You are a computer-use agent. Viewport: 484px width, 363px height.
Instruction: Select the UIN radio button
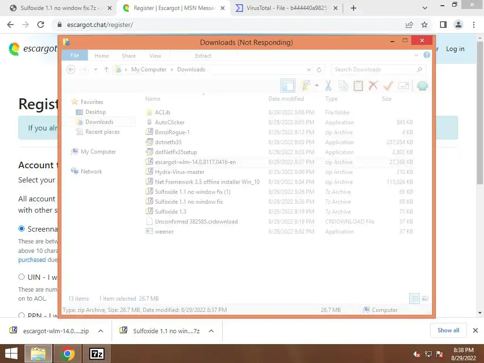[x=21, y=277]
